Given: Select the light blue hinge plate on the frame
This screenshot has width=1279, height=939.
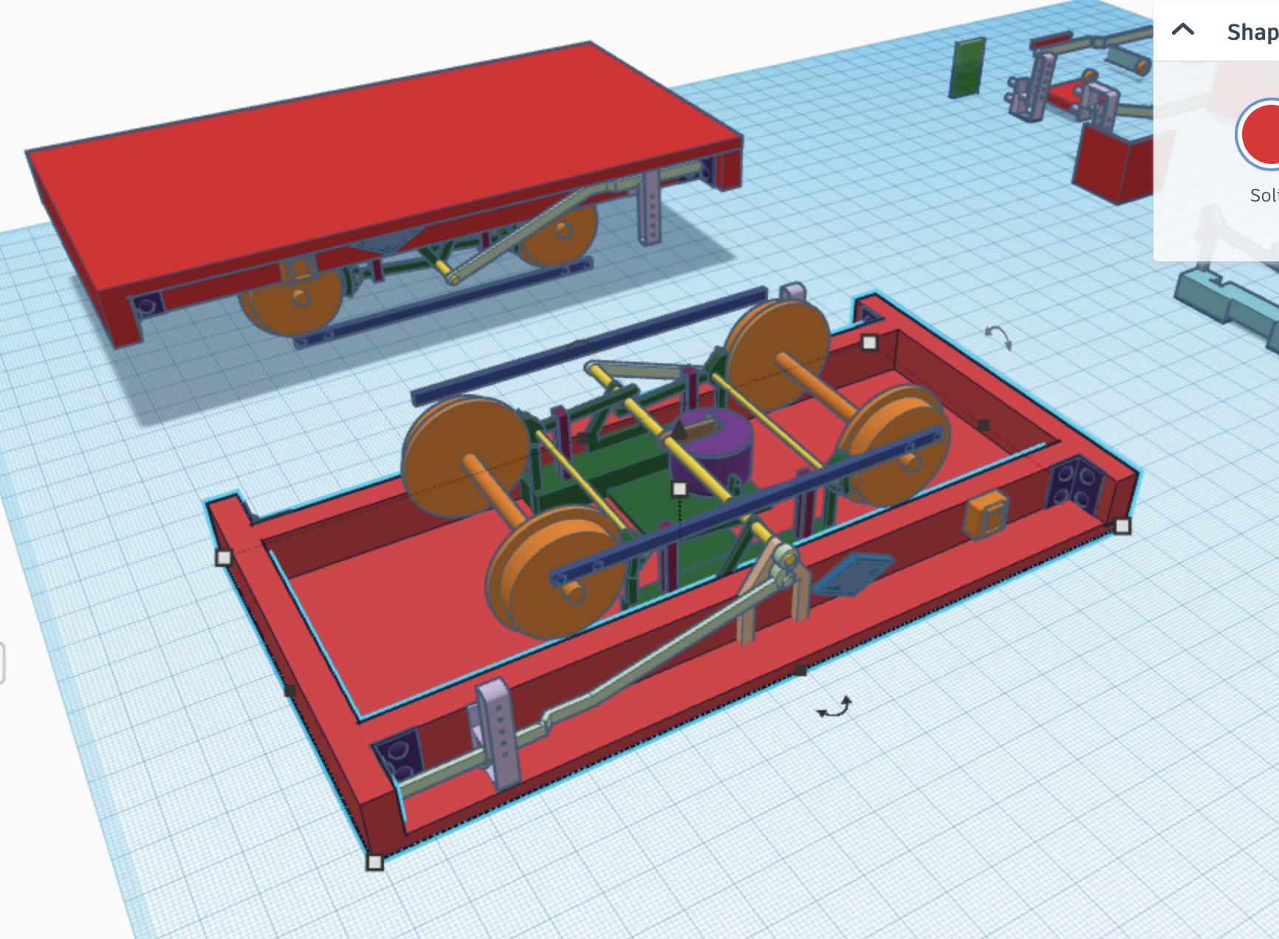Looking at the screenshot, I should [853, 573].
